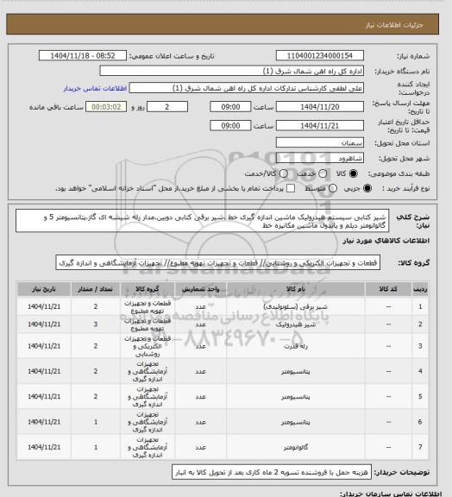Click the گروه کالا field

218,263
